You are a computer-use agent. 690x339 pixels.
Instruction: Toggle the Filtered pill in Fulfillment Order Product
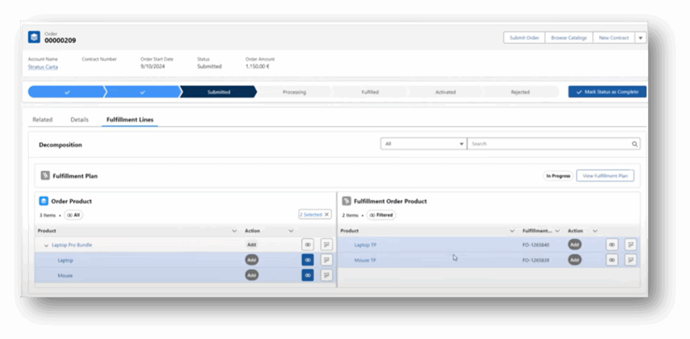pyautogui.click(x=381, y=215)
